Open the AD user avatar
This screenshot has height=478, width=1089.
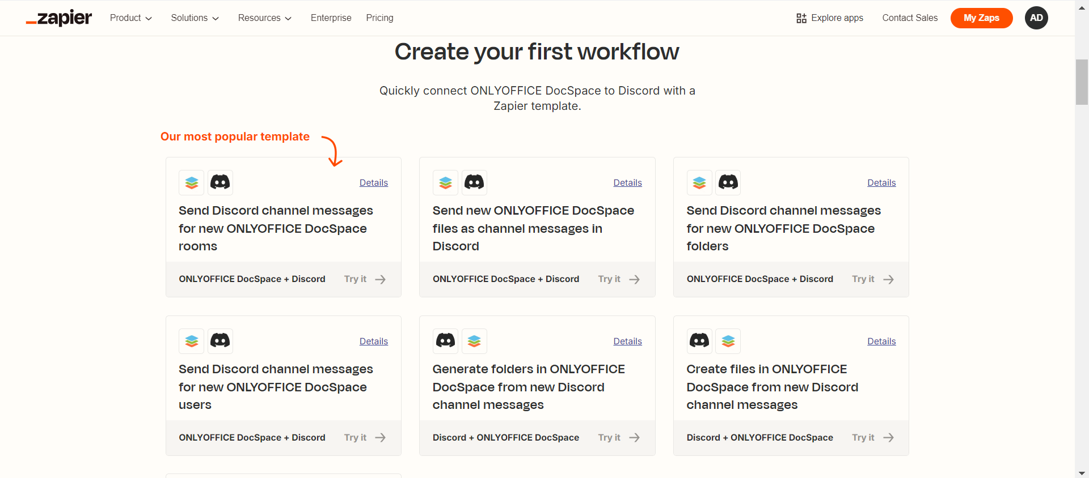pyautogui.click(x=1036, y=18)
